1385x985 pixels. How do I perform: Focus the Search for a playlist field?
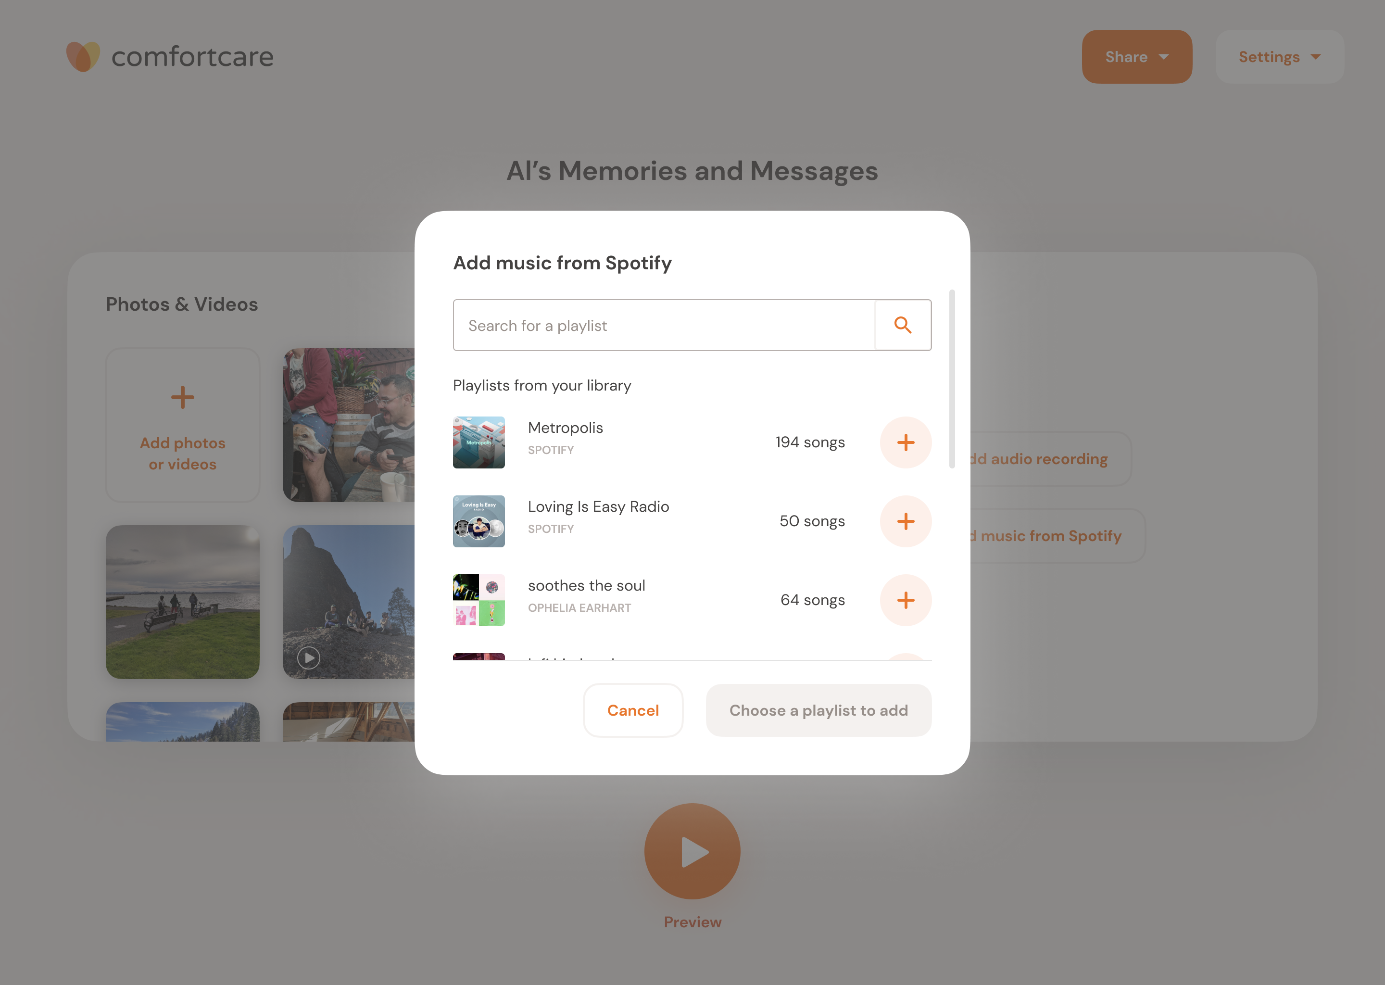(x=664, y=325)
